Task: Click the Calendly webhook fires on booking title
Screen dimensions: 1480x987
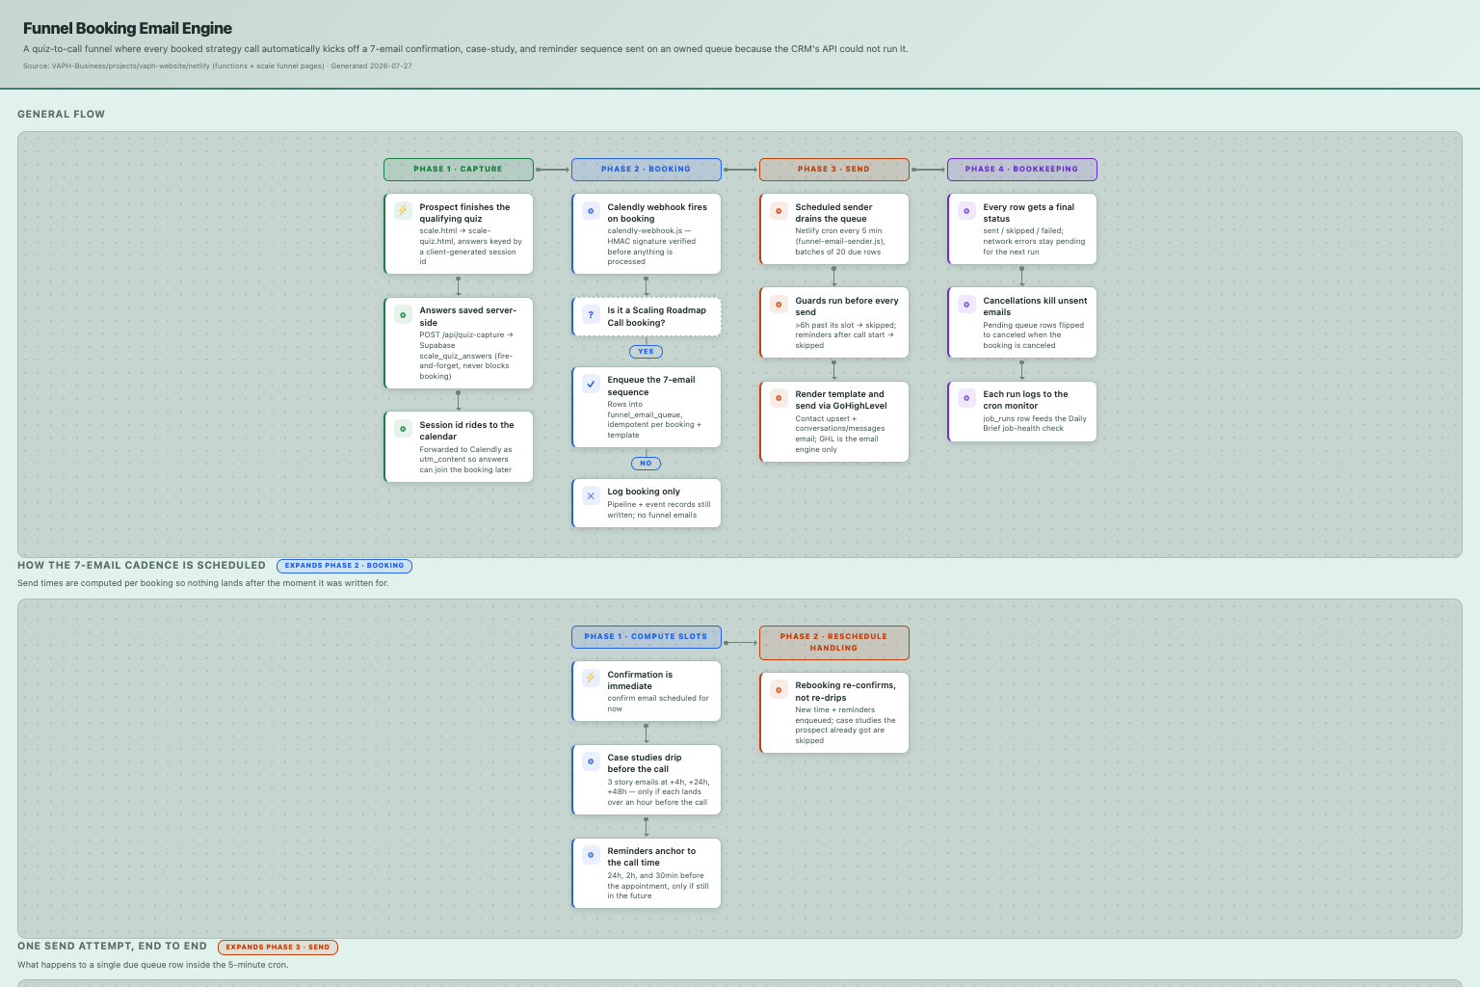Action: tap(657, 213)
